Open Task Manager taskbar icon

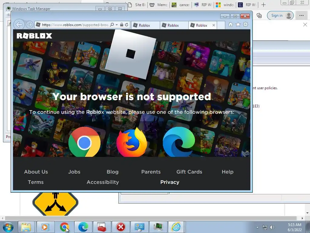pos(158,227)
